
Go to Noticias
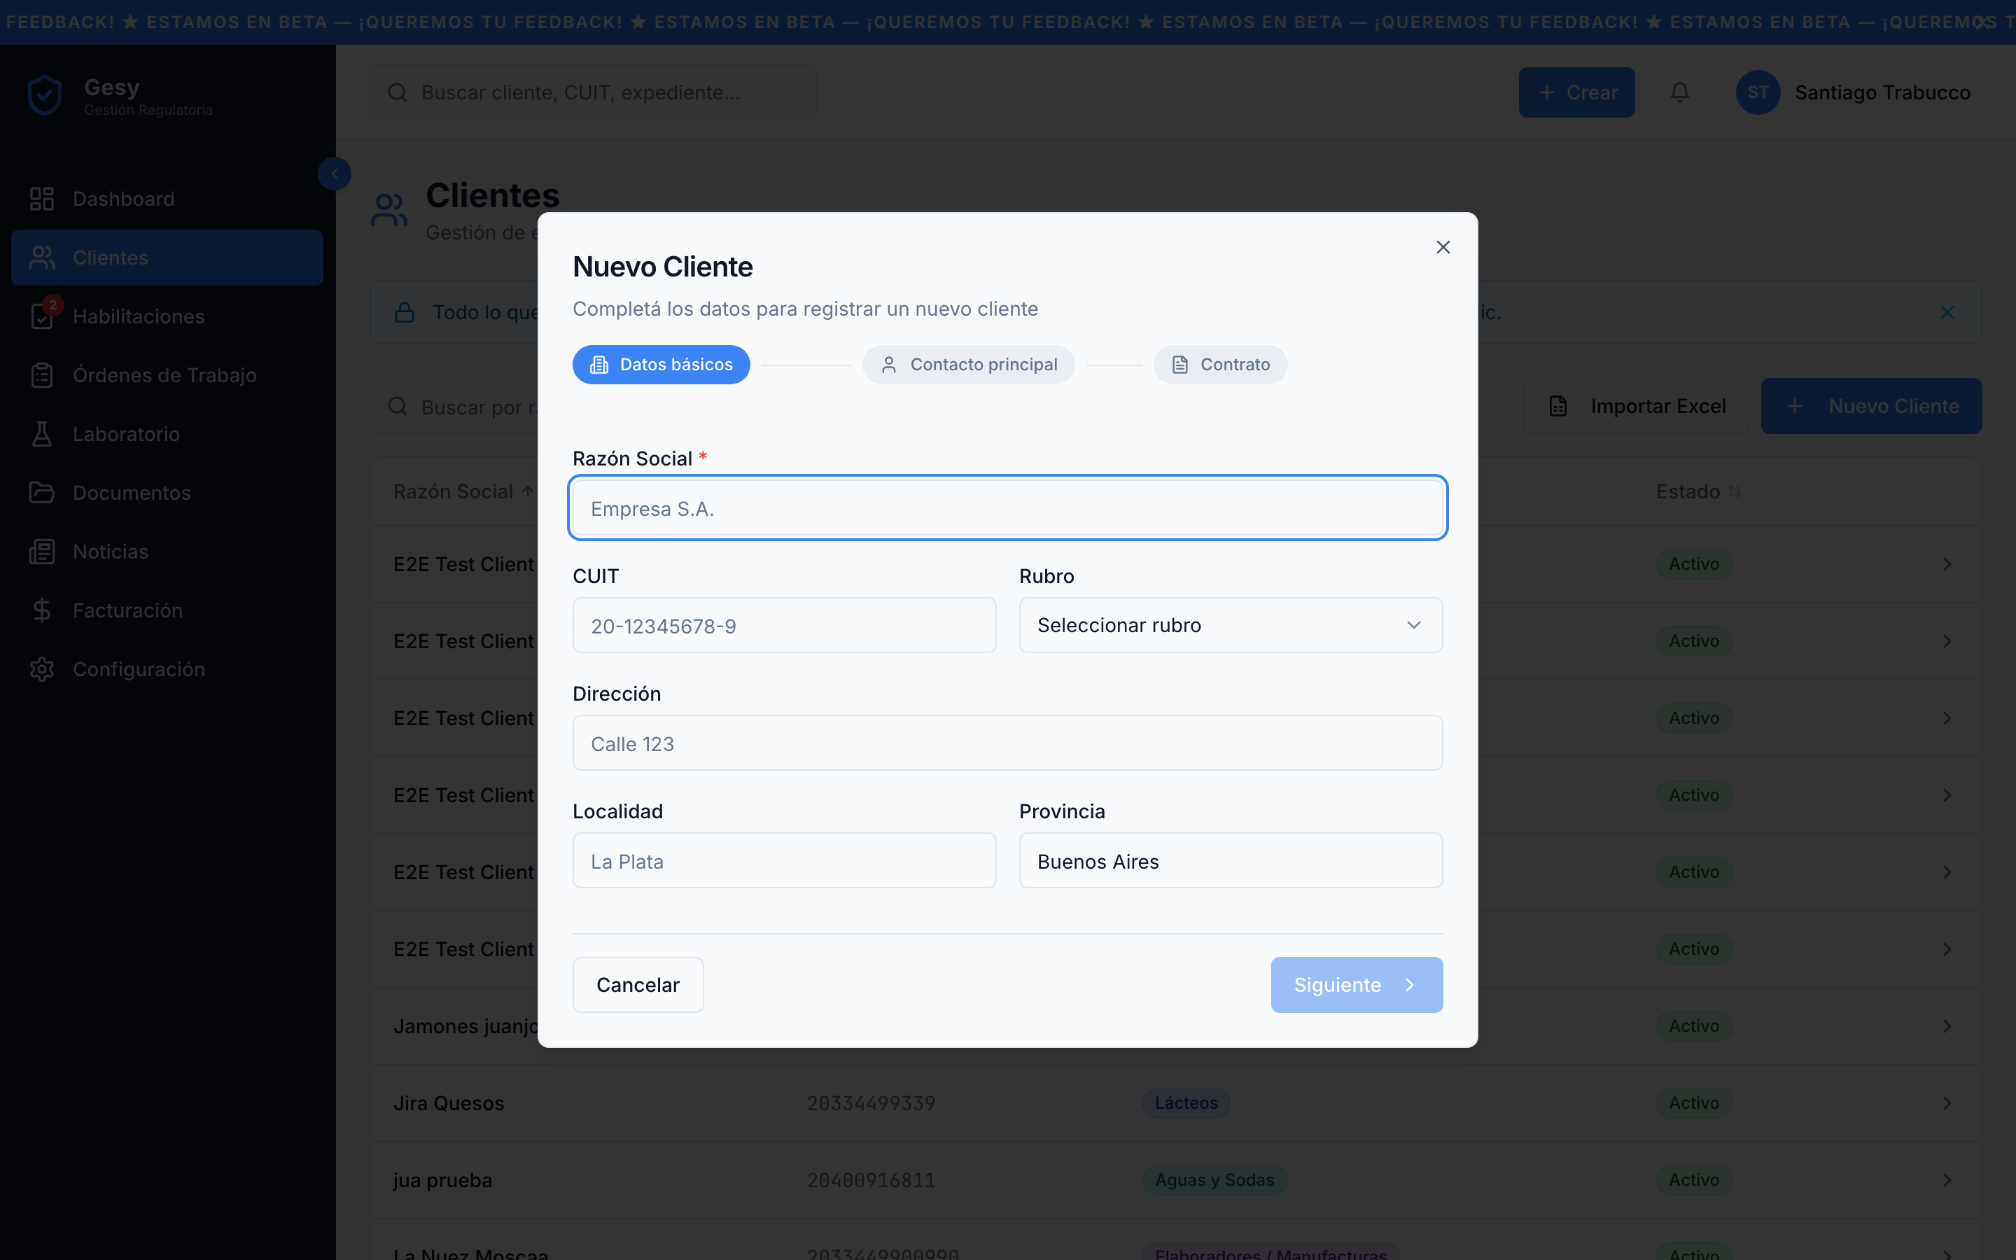click(x=110, y=551)
